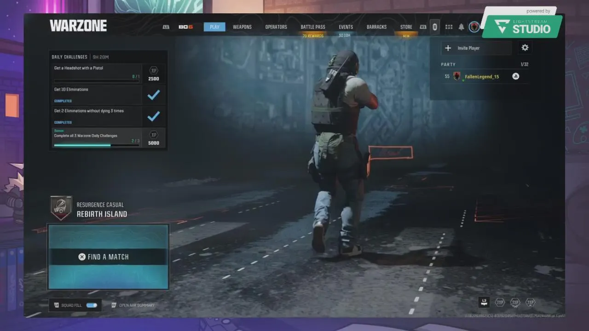Click Completed label under Get 10 Eliminations
Viewport: 589px width, 331px height.
click(x=63, y=101)
